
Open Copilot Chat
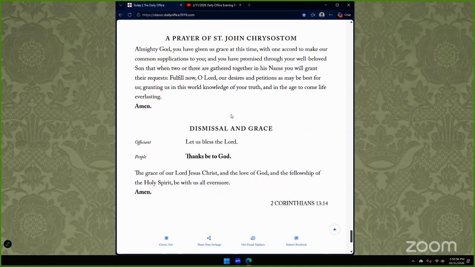point(344,15)
